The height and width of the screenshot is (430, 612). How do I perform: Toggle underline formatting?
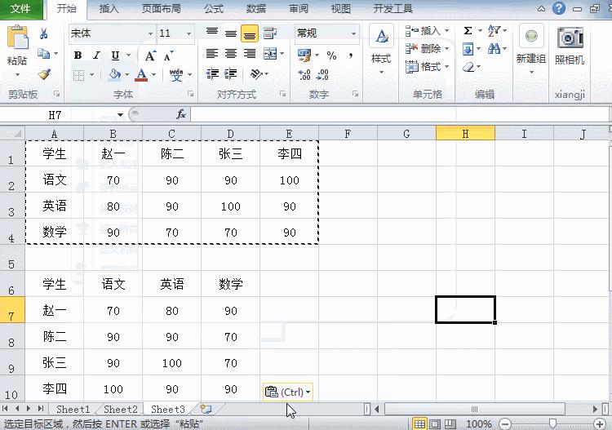click(x=115, y=55)
